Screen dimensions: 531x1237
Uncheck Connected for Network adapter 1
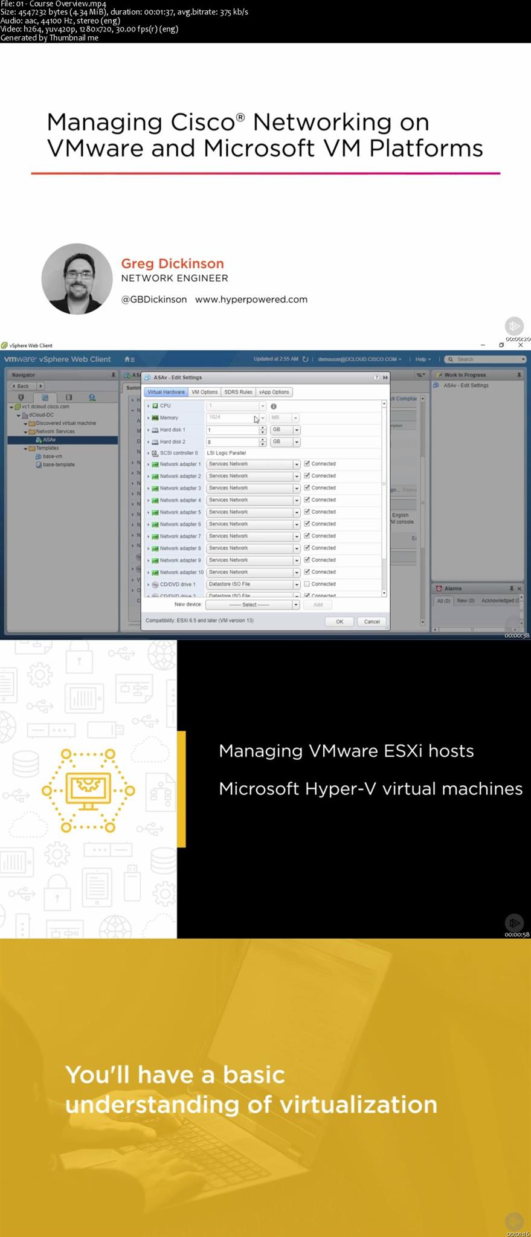(x=307, y=464)
